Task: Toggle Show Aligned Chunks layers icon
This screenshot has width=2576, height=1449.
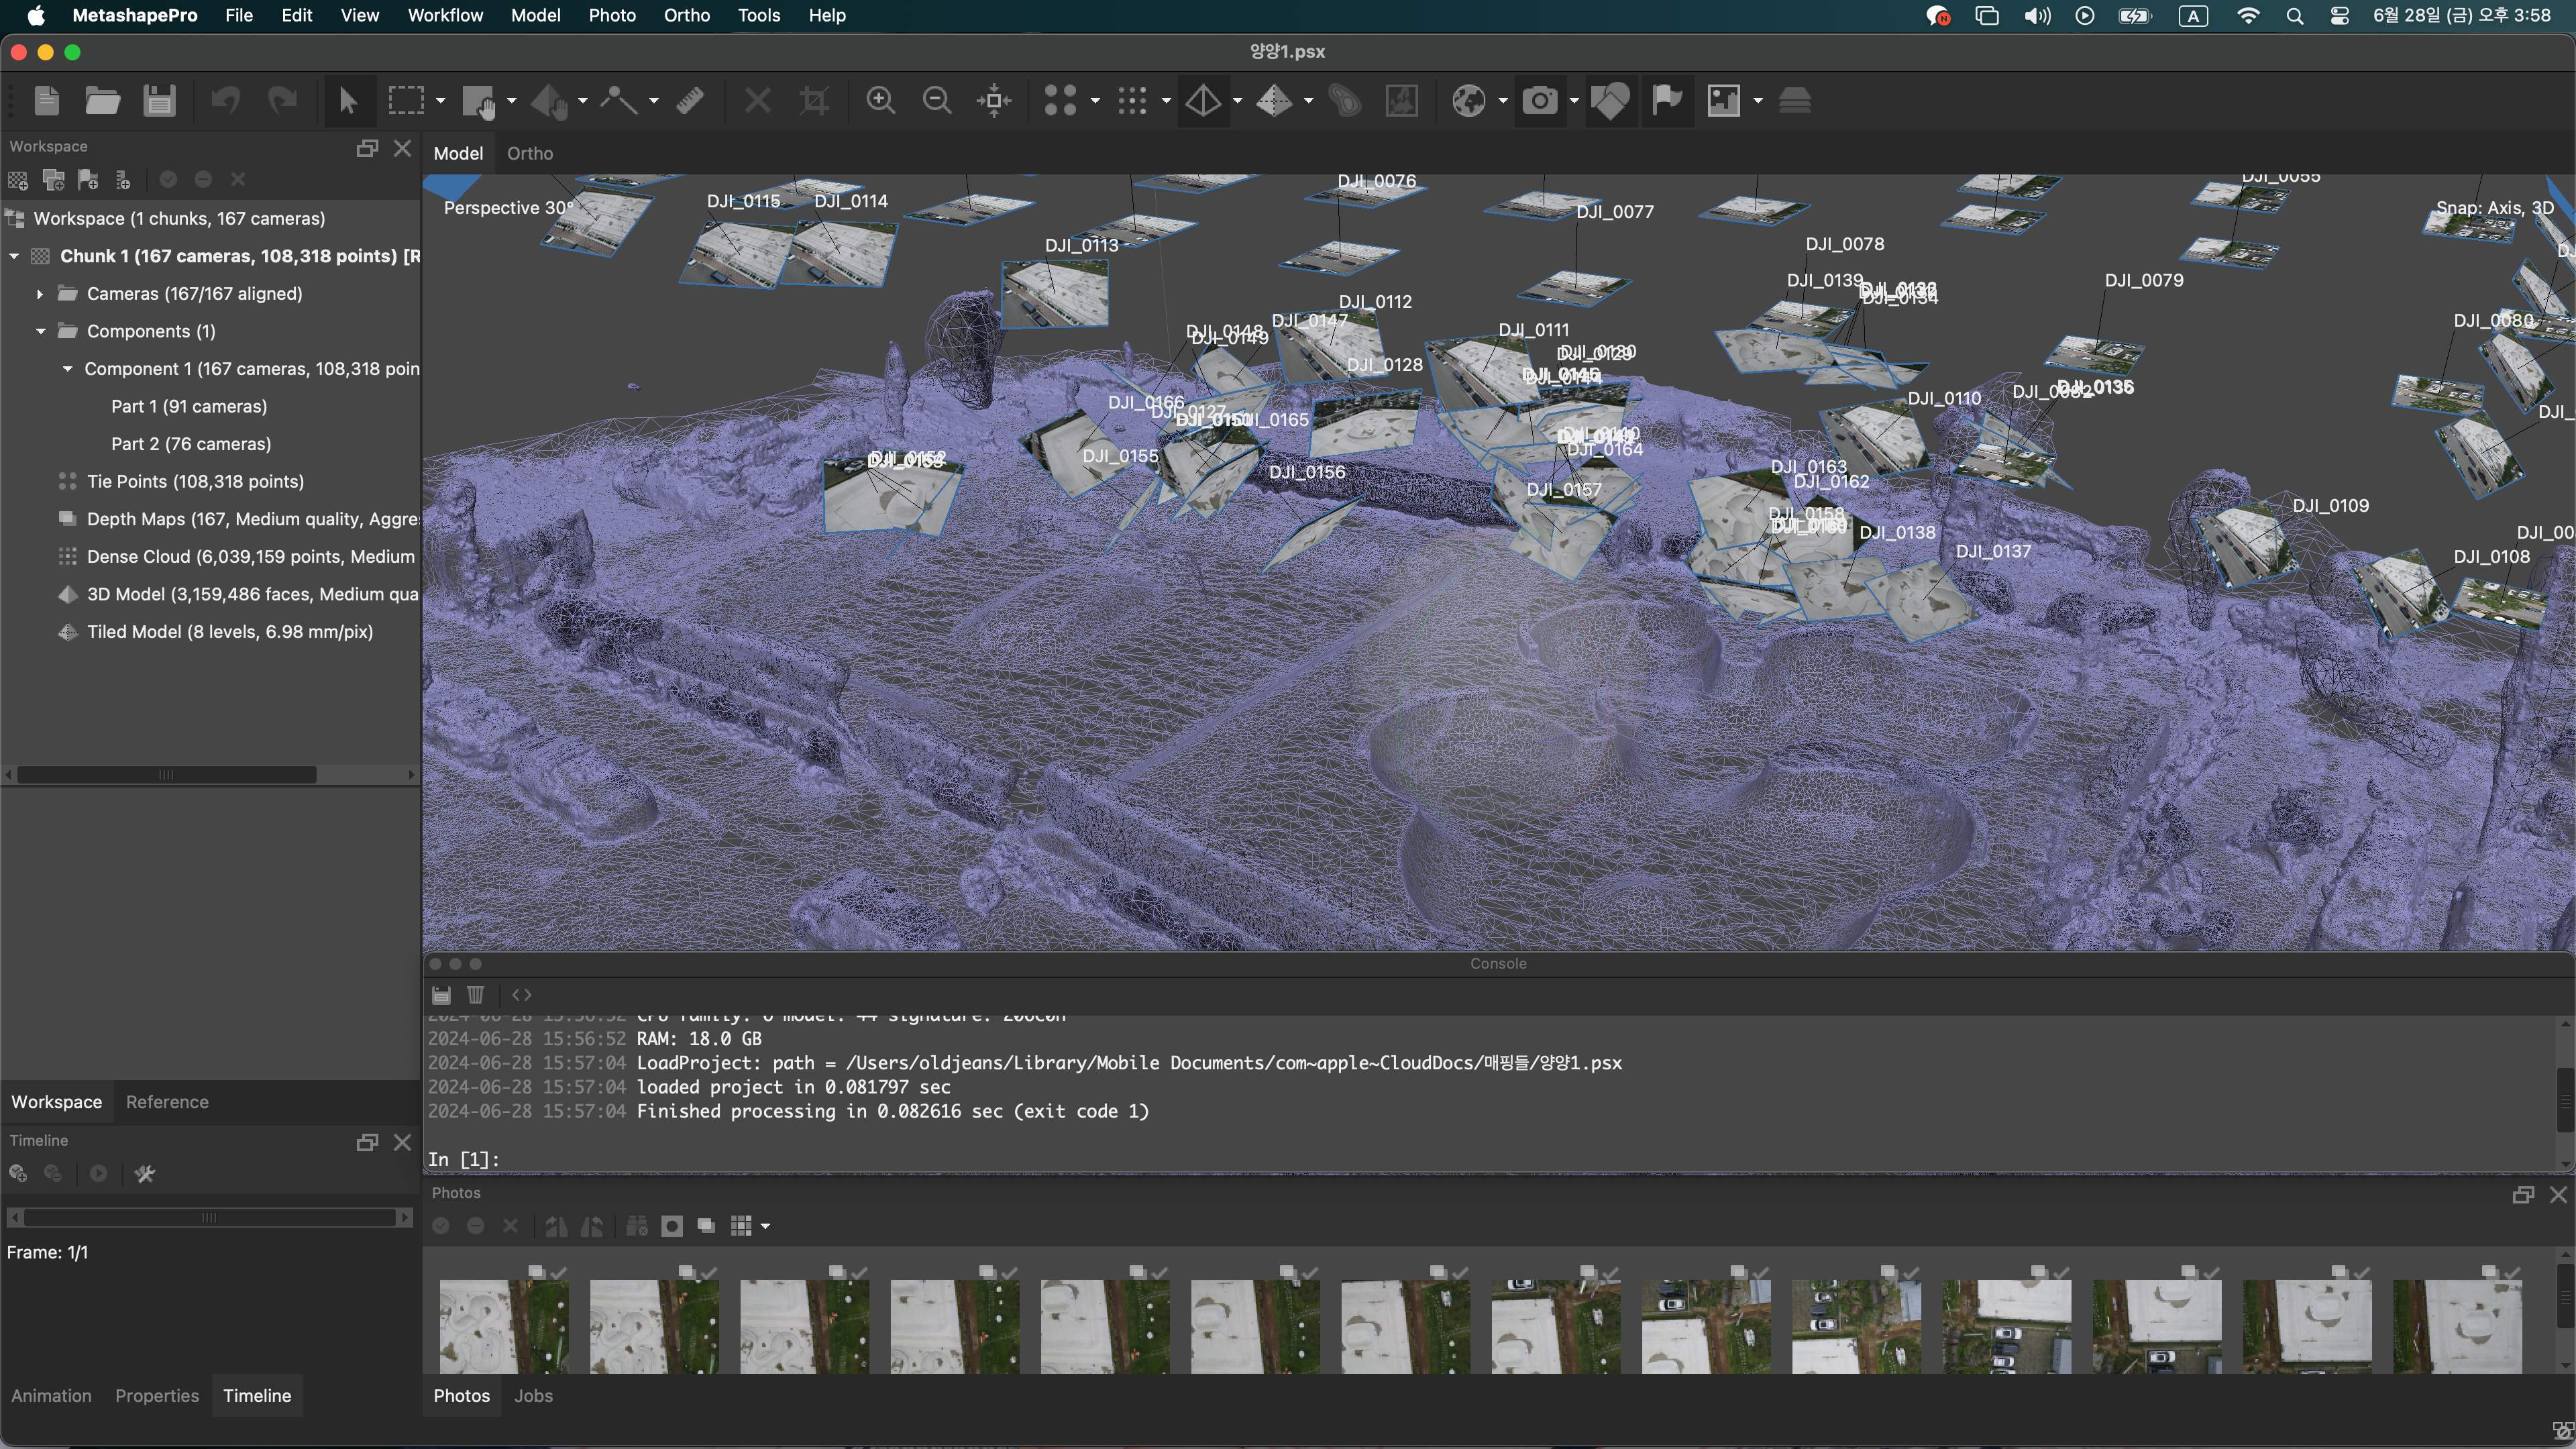Action: click(1795, 100)
